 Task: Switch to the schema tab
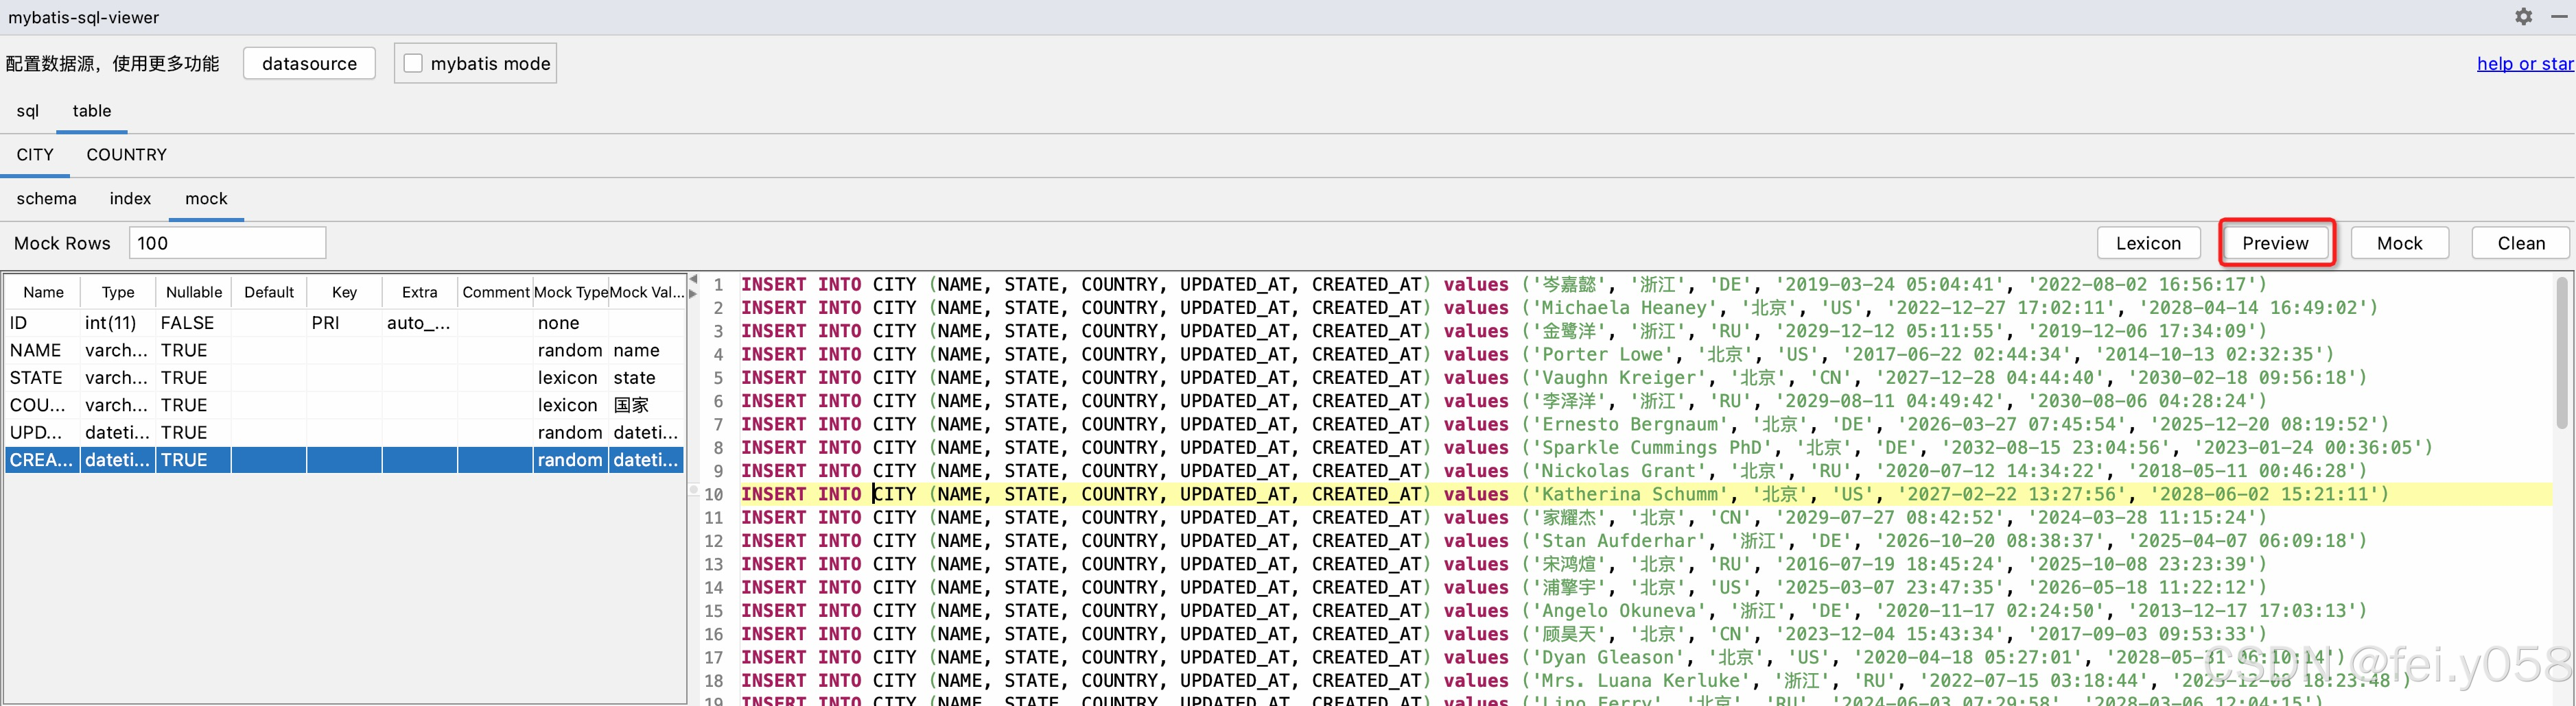[x=46, y=199]
